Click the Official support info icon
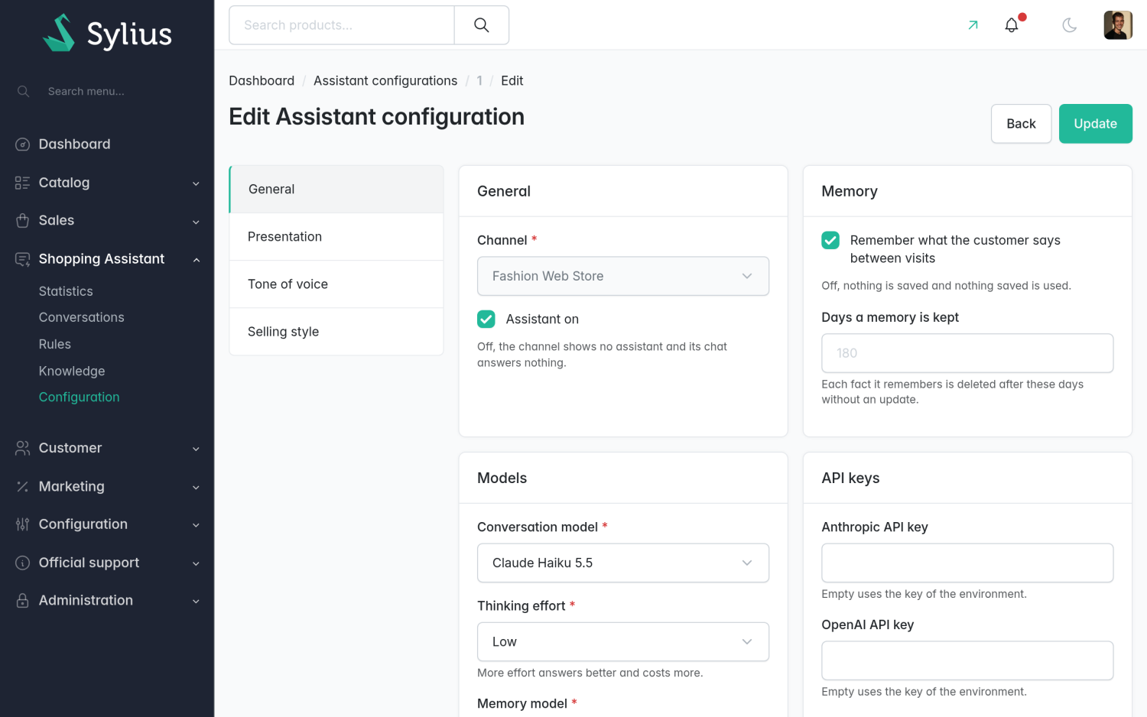 point(23,563)
